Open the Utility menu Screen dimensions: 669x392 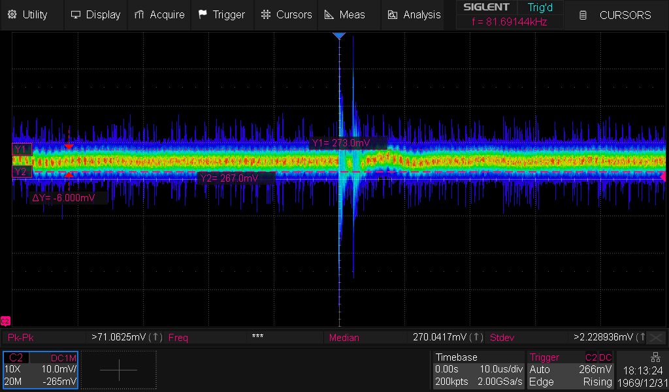pos(31,14)
